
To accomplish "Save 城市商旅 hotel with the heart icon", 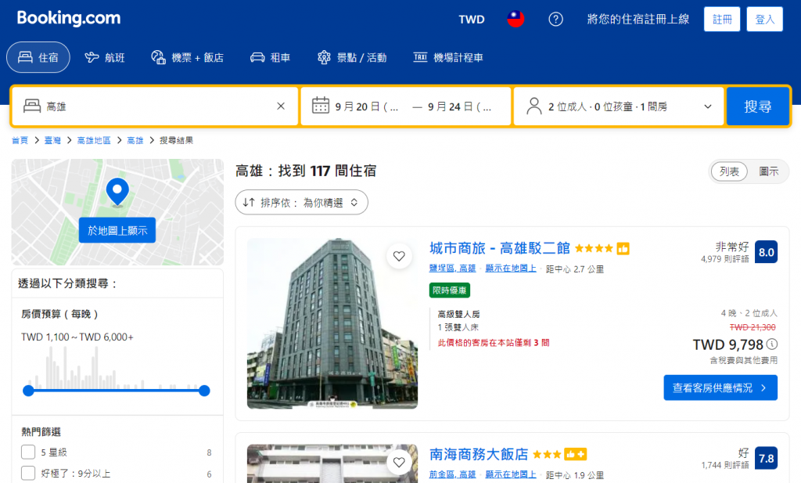I will 399,256.
